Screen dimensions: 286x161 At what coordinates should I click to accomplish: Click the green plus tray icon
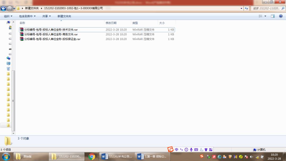click(x=241, y=157)
